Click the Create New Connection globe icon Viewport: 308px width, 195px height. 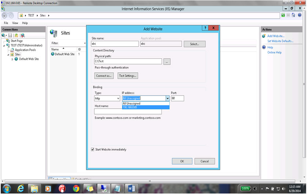(x=3, y=35)
